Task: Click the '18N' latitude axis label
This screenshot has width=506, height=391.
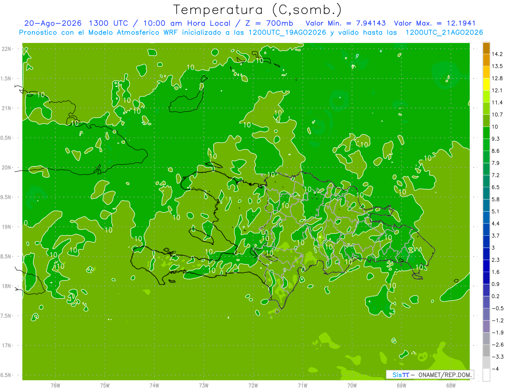Action: click(x=7, y=286)
